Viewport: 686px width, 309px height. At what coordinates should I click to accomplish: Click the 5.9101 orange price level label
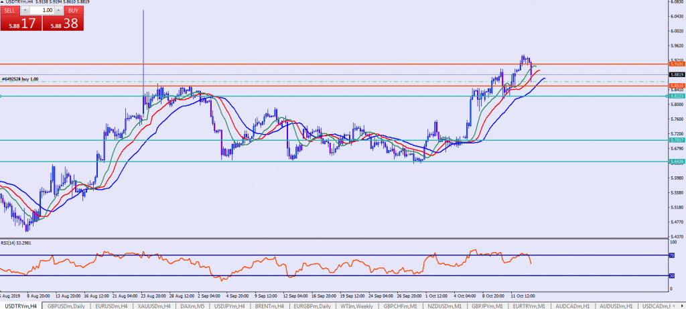click(675, 64)
